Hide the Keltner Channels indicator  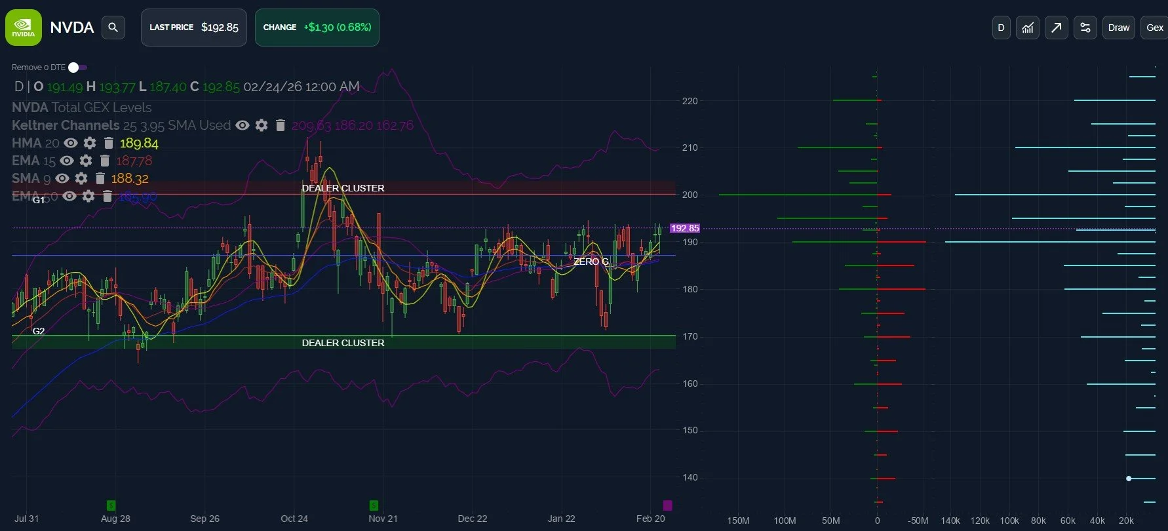pos(243,125)
